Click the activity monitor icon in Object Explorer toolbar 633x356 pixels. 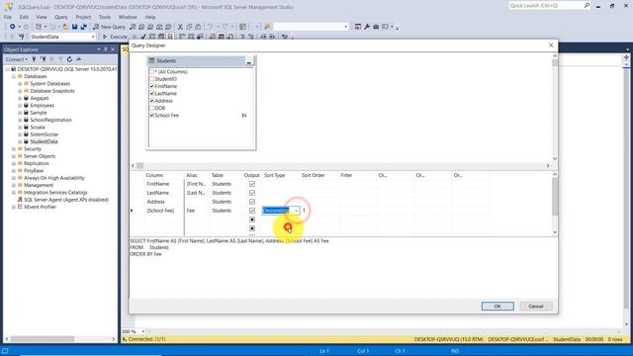click(x=78, y=59)
